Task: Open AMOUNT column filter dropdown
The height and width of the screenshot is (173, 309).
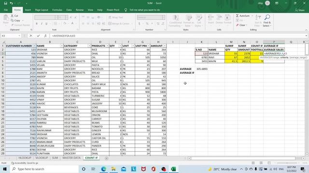Action: pyautogui.click(x=165, y=46)
